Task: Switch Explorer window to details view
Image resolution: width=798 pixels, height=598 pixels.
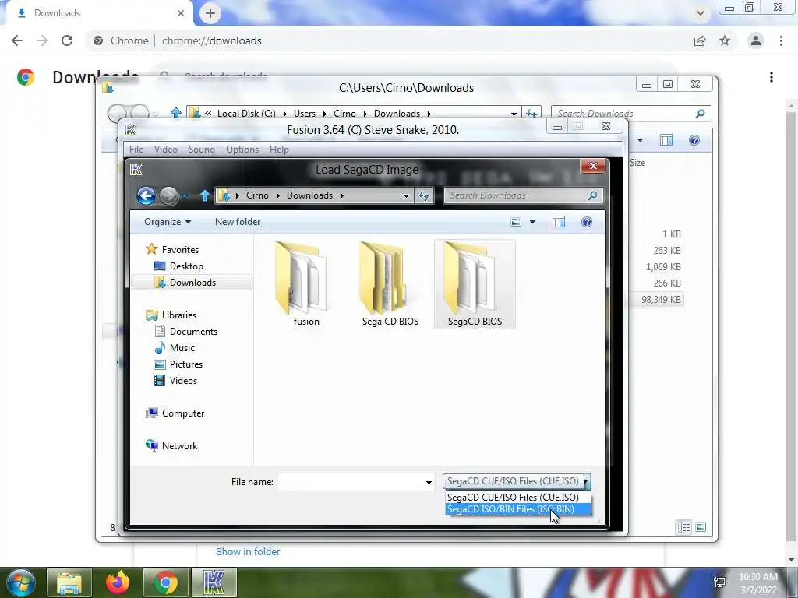Action: coord(684,527)
